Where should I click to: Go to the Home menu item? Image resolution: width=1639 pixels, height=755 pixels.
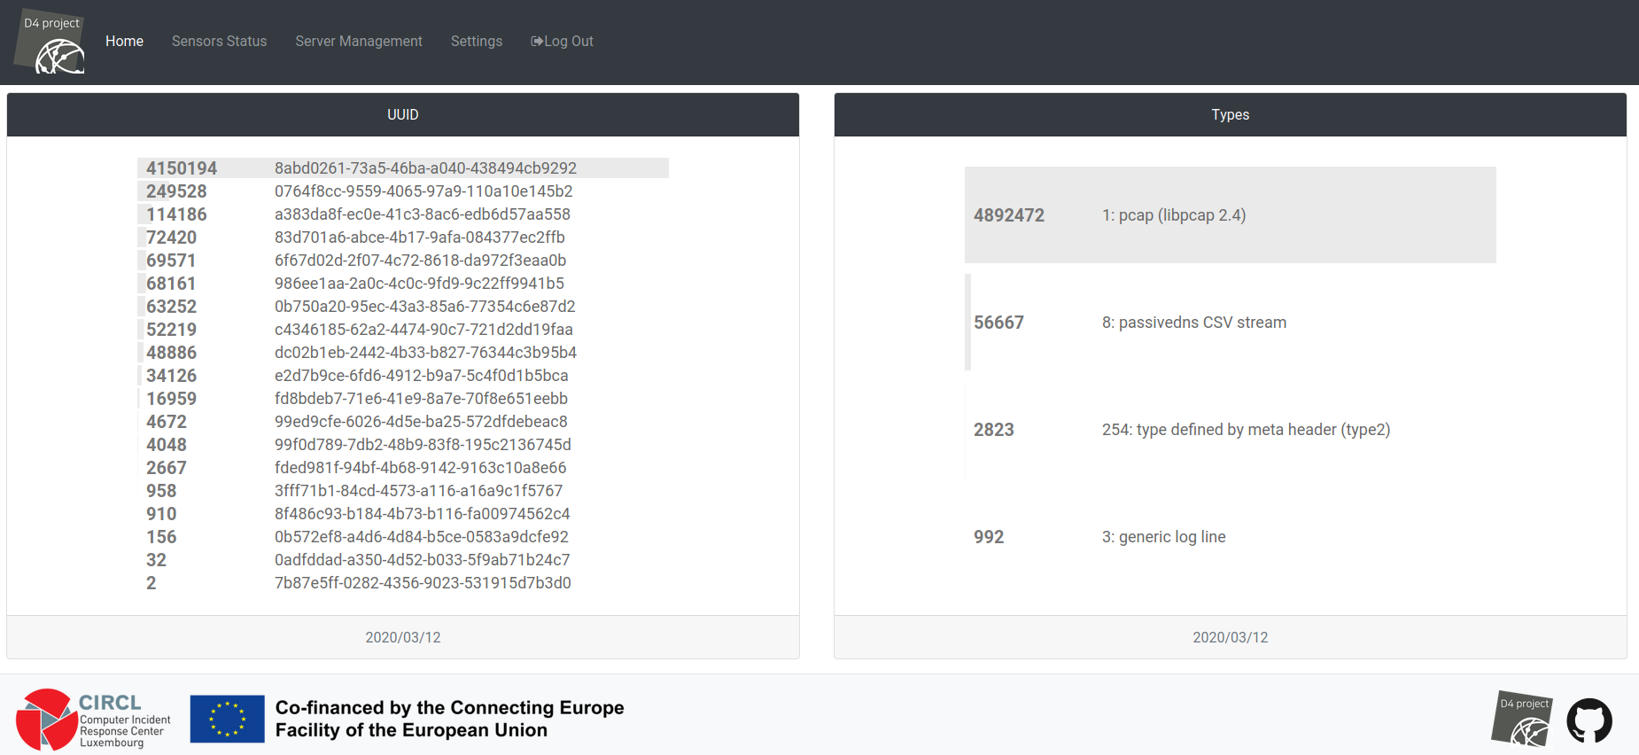point(124,42)
